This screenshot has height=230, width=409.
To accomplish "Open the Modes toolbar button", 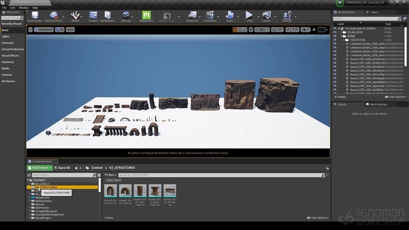I will click(x=75, y=16).
